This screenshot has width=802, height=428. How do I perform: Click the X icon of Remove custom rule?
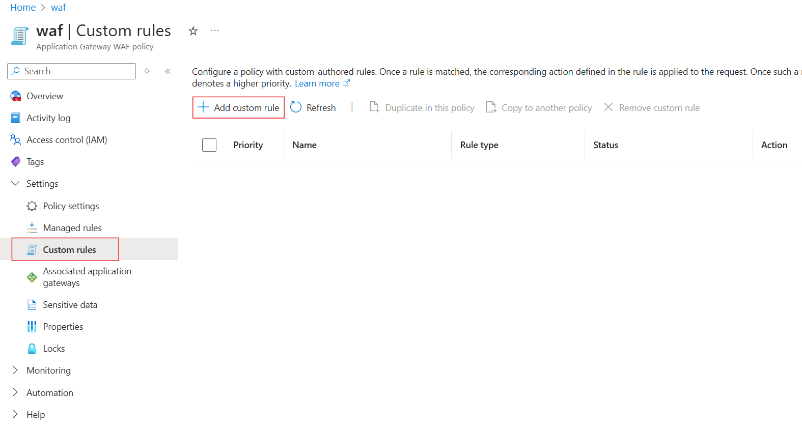[x=609, y=107]
